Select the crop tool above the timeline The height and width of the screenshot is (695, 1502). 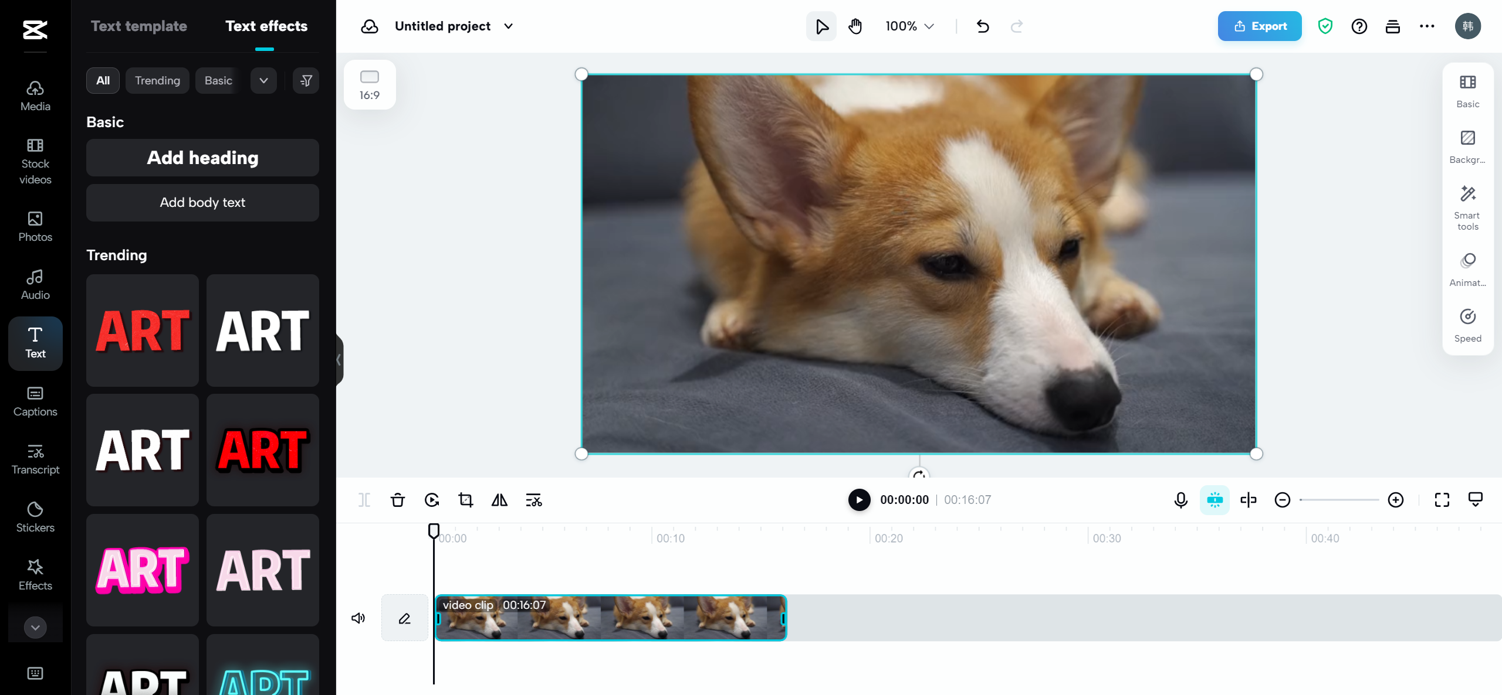[465, 500]
